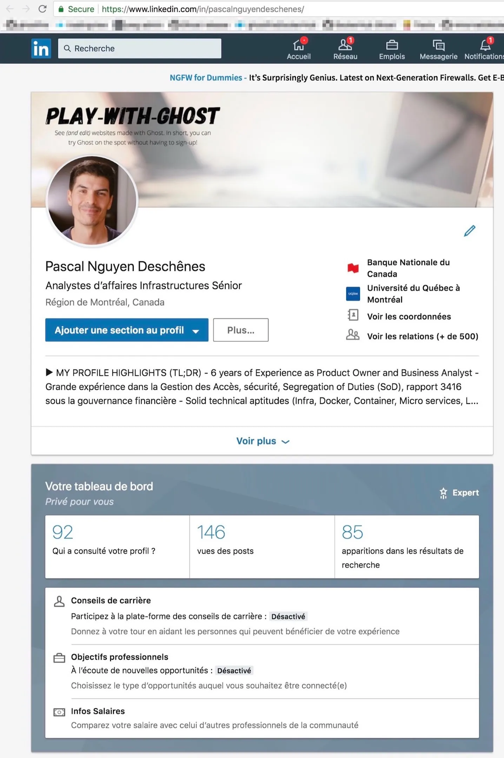Open the Réseau network icon
The width and height of the screenshot is (504, 758).
pos(345,45)
